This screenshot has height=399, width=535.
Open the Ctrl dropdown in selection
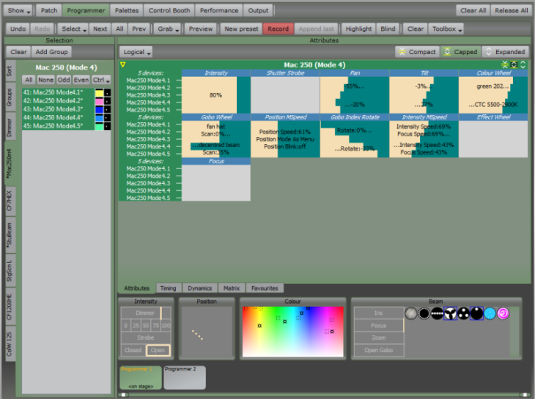pos(100,80)
